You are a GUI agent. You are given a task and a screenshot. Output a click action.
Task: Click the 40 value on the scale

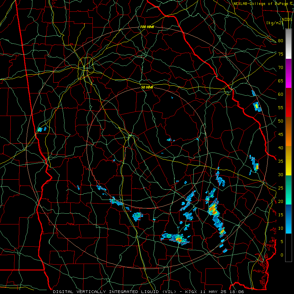[x=281, y=148]
